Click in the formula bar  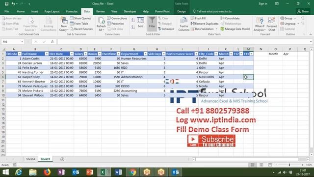[183, 41]
